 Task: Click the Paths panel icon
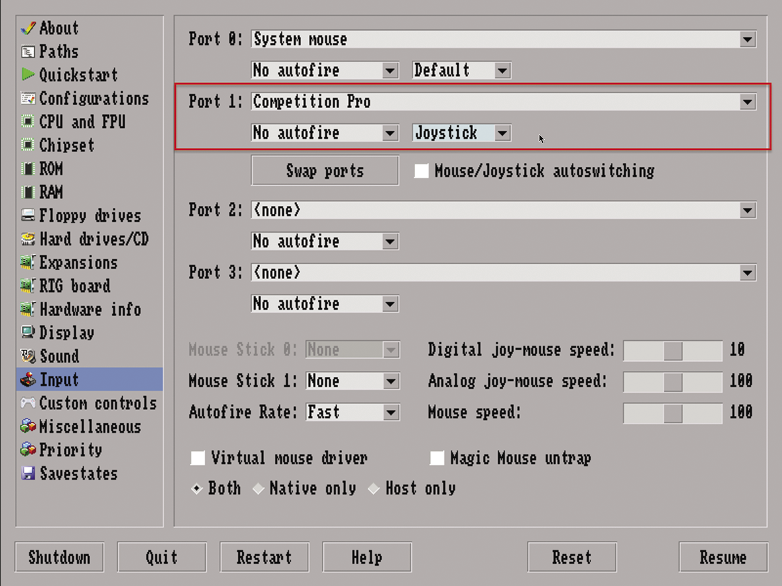pyautogui.click(x=28, y=51)
